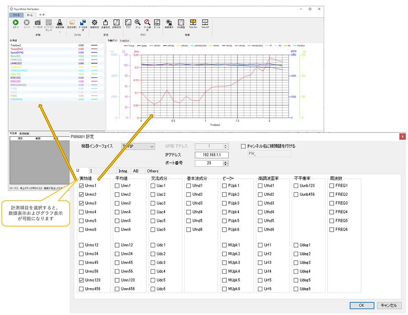Click the ポート番号 spinner arrows
This screenshot has height=315, width=408.
(226, 163)
